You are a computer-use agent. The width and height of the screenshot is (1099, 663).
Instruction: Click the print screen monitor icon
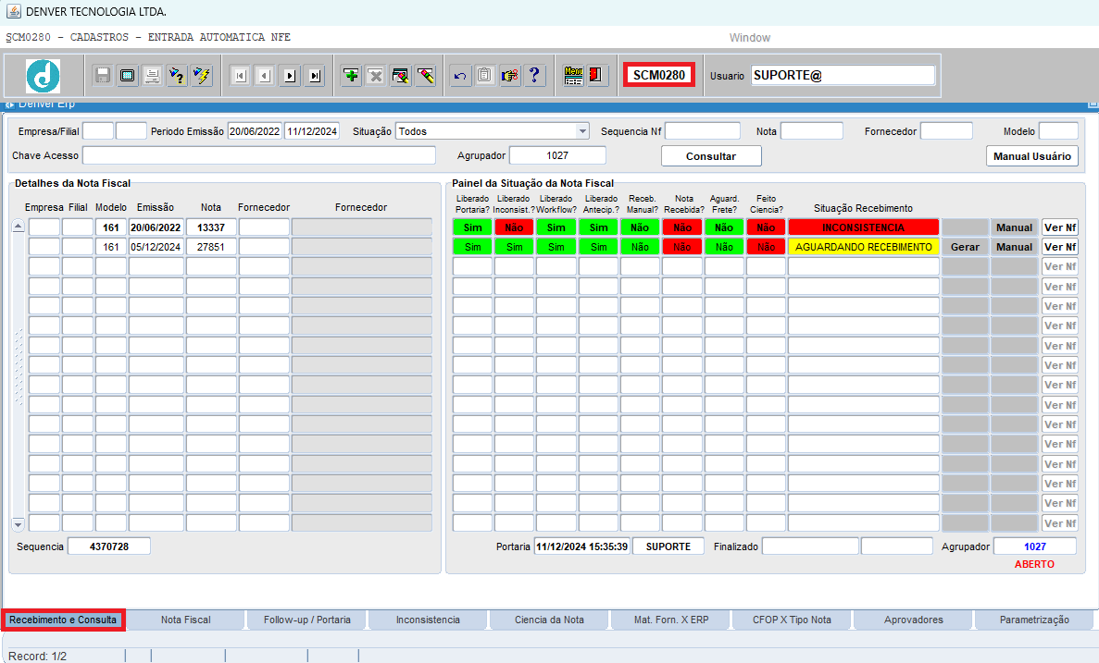point(128,76)
